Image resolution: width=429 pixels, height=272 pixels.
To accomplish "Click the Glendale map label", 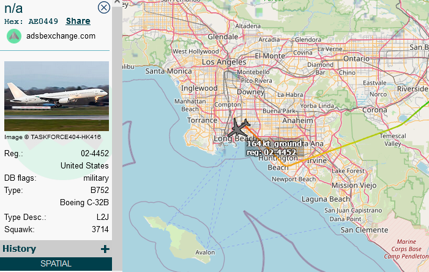I will click(223, 37).
